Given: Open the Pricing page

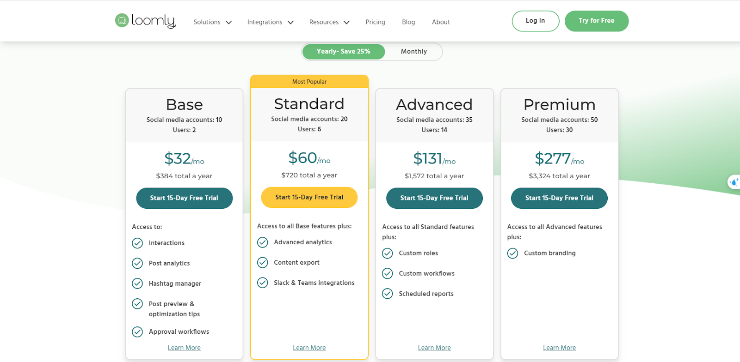Looking at the screenshot, I should [x=375, y=22].
